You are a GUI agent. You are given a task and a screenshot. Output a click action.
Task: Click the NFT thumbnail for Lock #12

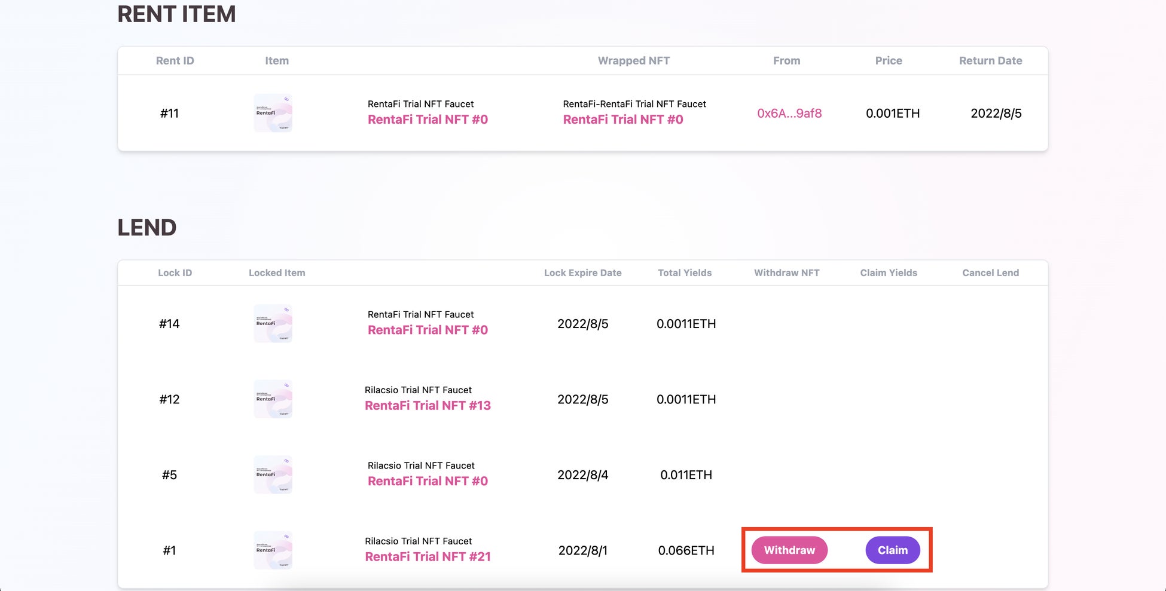[x=273, y=399]
